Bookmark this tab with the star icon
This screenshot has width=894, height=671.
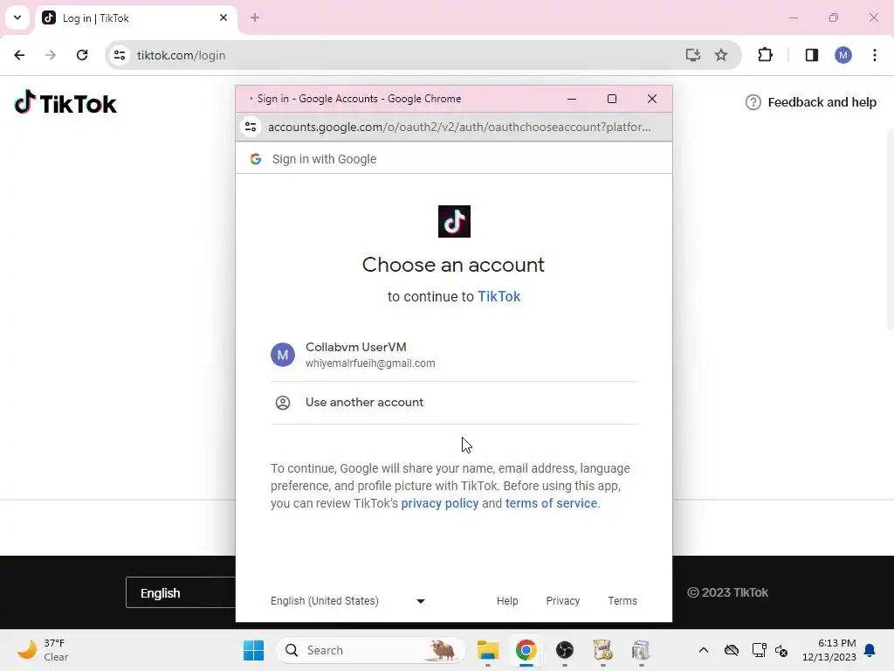coord(721,55)
